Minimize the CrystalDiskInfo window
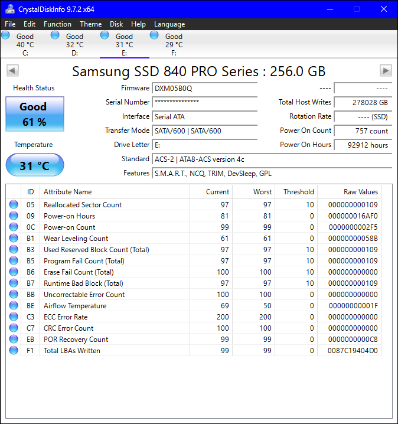 (x=330, y=9)
